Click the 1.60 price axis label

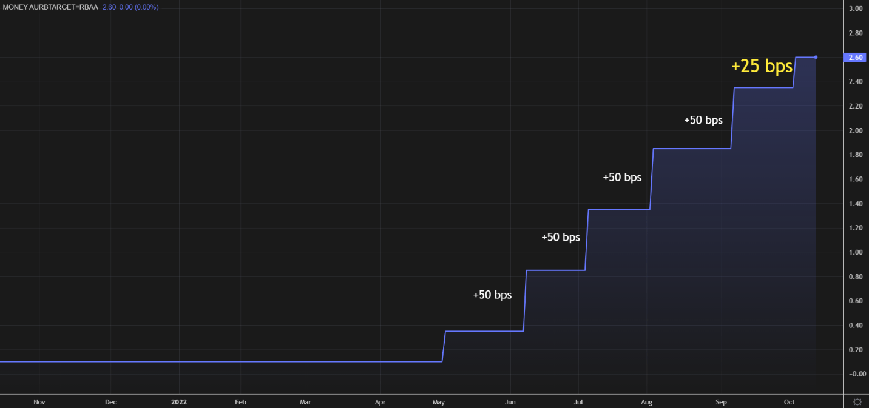click(856, 179)
